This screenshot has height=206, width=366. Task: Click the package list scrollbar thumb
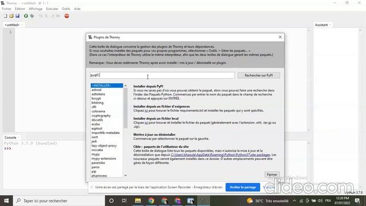click(x=125, y=108)
